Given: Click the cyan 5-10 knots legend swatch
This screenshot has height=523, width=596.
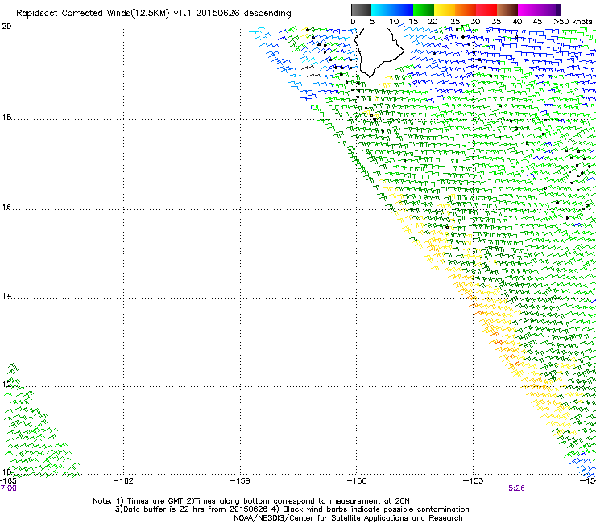Looking at the screenshot, I should tap(381, 10).
